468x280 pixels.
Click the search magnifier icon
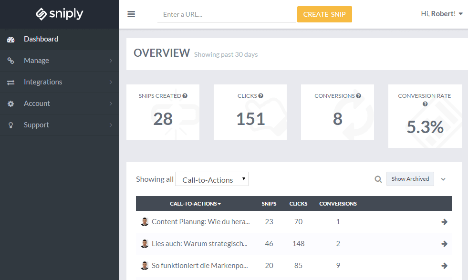pos(378,179)
